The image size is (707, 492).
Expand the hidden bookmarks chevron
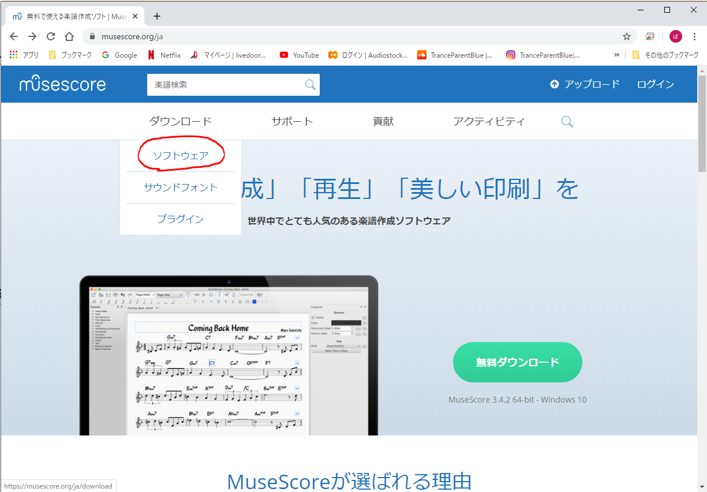[x=616, y=55]
